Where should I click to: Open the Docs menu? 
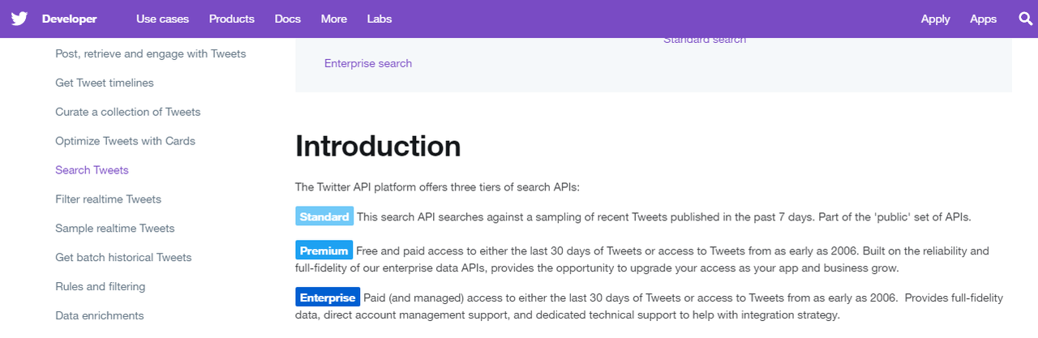click(x=288, y=19)
